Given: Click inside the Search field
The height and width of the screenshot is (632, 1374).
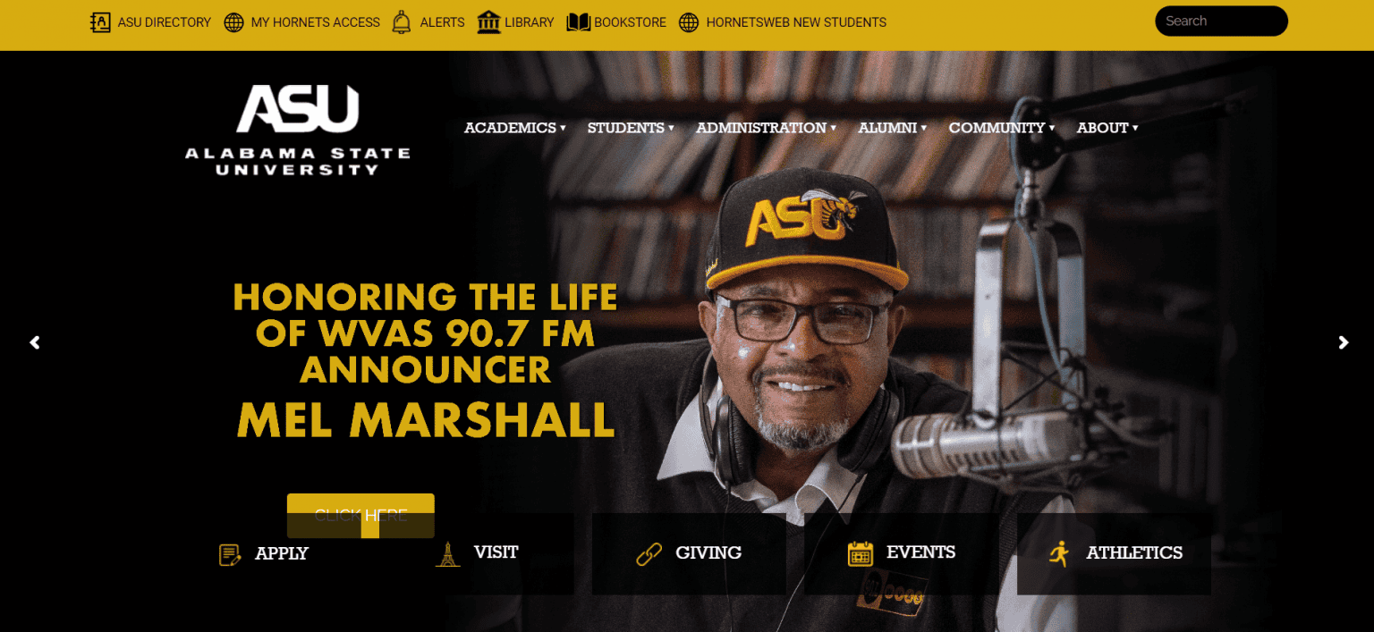Looking at the screenshot, I should (x=1221, y=21).
